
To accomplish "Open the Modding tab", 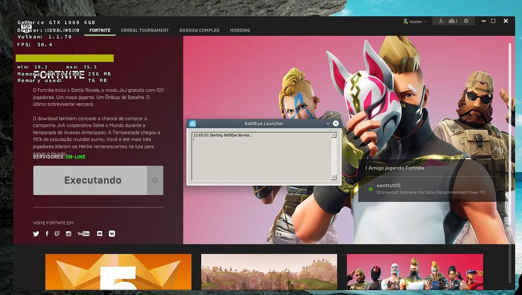I will pyautogui.click(x=240, y=30).
